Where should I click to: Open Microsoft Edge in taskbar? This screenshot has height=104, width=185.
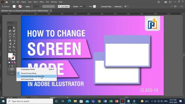69,101
